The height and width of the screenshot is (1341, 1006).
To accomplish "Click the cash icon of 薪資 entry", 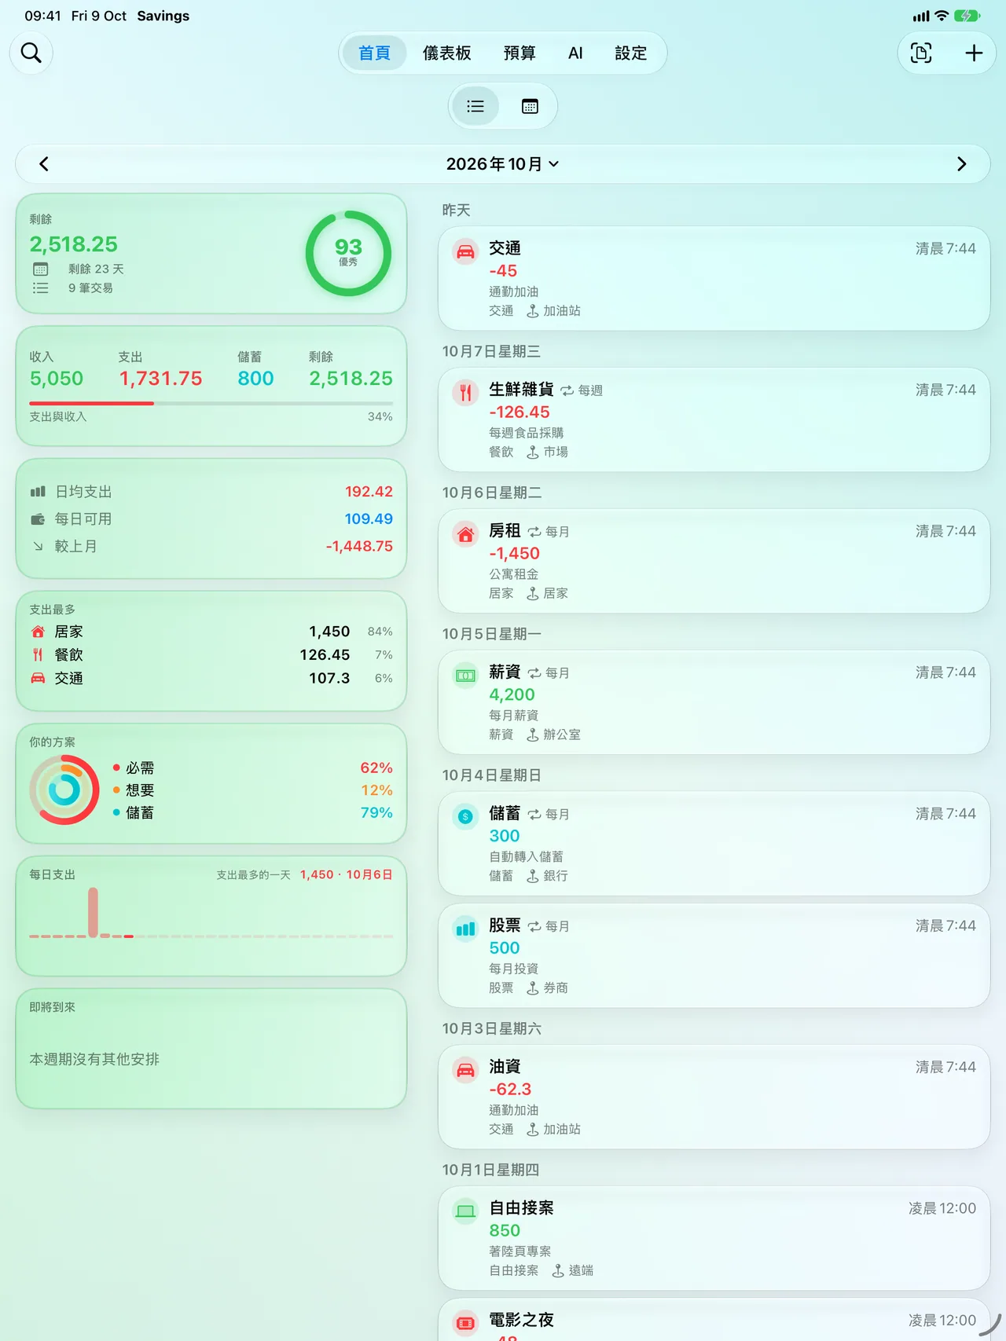I will pyautogui.click(x=465, y=676).
